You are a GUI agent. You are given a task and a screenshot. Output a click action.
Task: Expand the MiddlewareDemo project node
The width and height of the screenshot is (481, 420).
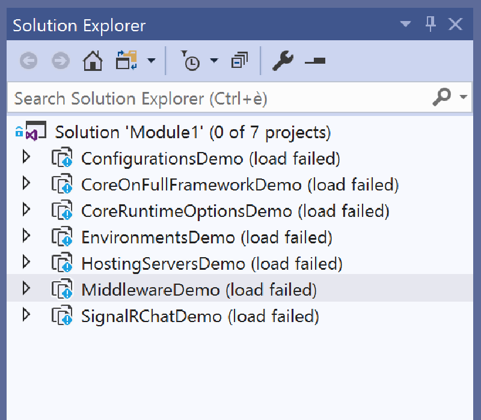(x=26, y=290)
